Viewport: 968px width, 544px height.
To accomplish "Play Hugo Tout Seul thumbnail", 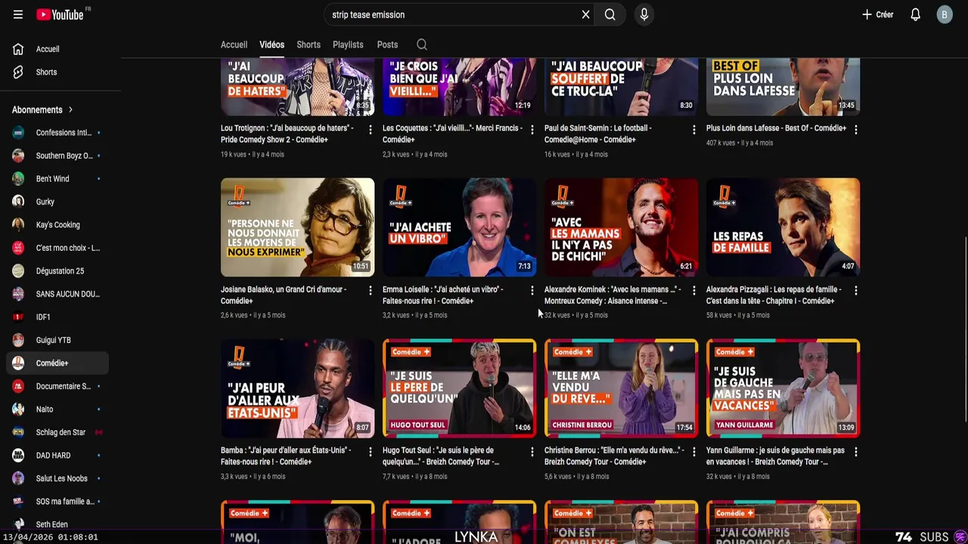I will 459,388.
